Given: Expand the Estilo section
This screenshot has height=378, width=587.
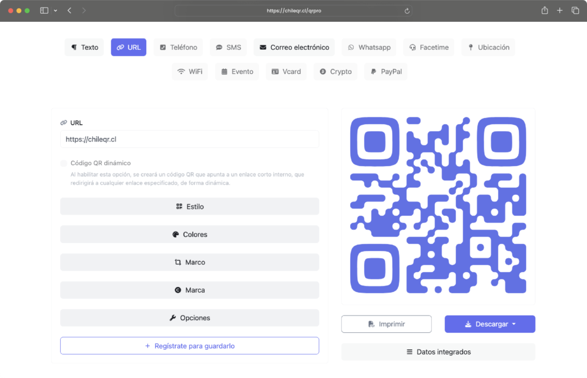Looking at the screenshot, I should (x=189, y=206).
